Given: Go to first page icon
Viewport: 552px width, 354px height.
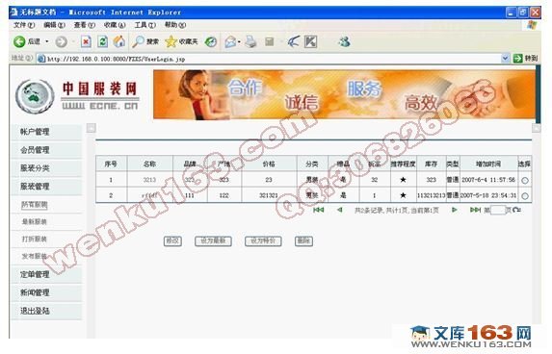Looking at the screenshot, I should 318,210.
